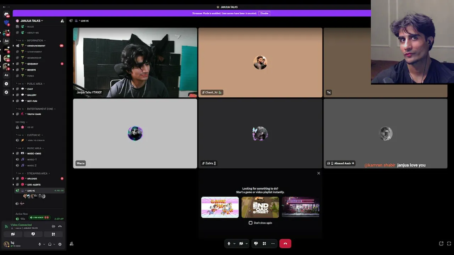The width and height of the screenshot is (454, 255).
Task: Share screen from the Video Connected panel
Action: (x=33, y=234)
